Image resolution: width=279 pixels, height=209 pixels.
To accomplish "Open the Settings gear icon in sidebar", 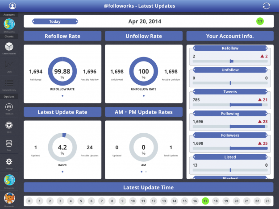I will point(9,162).
